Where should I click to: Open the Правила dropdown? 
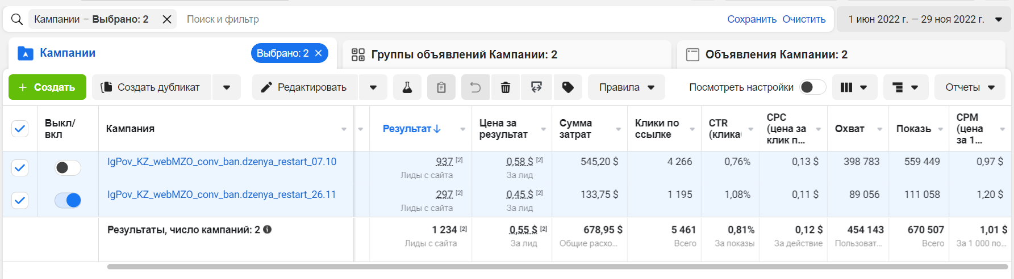[627, 87]
